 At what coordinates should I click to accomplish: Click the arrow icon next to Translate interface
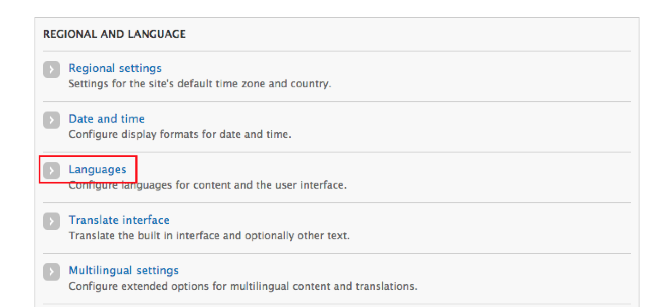click(x=51, y=221)
